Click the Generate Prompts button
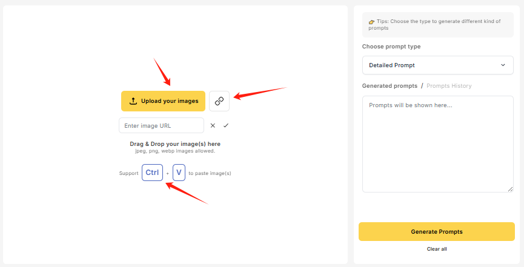 click(437, 232)
